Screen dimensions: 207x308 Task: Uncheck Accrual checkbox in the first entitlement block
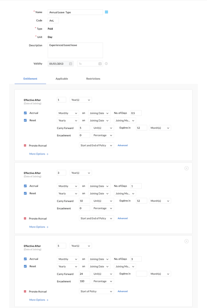point(25,113)
